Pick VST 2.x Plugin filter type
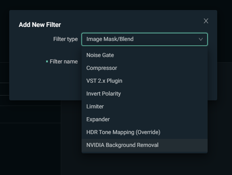 click(x=144, y=81)
